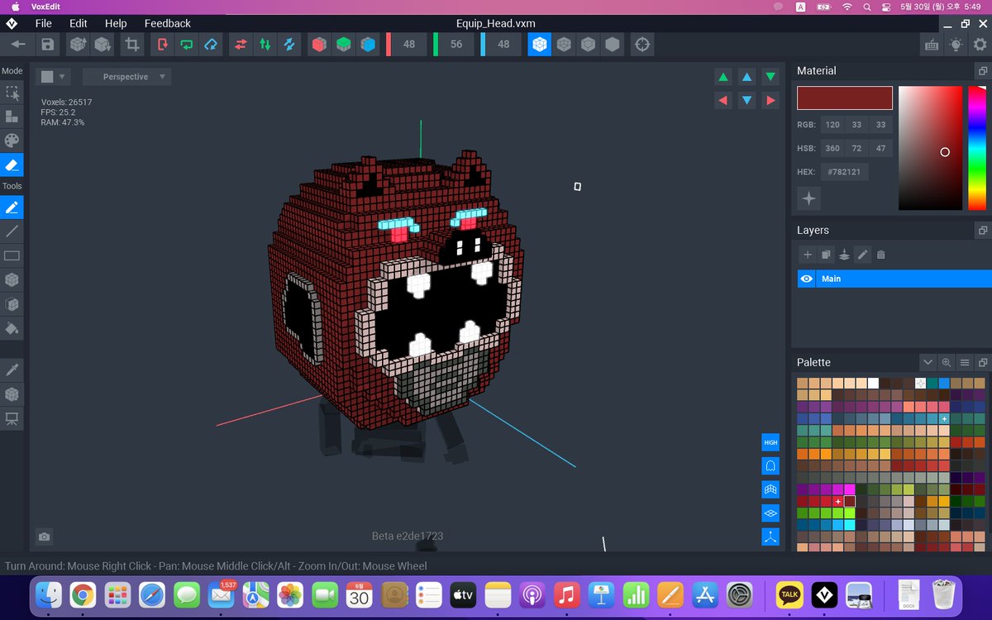Screen dimensions: 992x620
Task: Click the back arrow in the top toolbar
Action: (17, 44)
